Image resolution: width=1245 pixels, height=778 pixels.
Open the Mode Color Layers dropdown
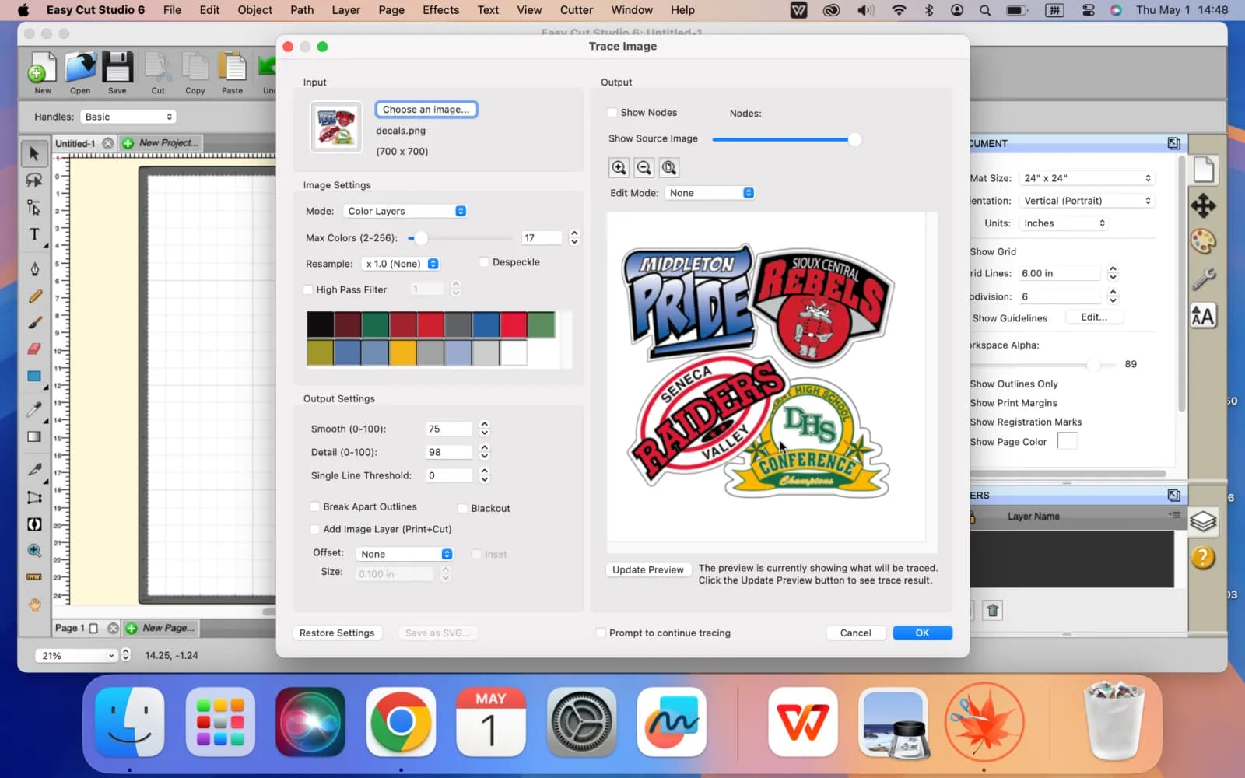[x=405, y=211]
